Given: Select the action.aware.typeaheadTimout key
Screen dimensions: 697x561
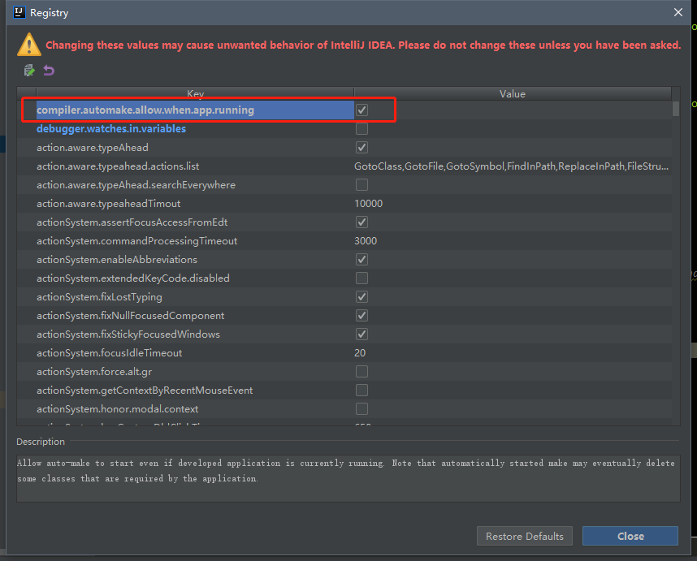Looking at the screenshot, I should click(x=109, y=203).
